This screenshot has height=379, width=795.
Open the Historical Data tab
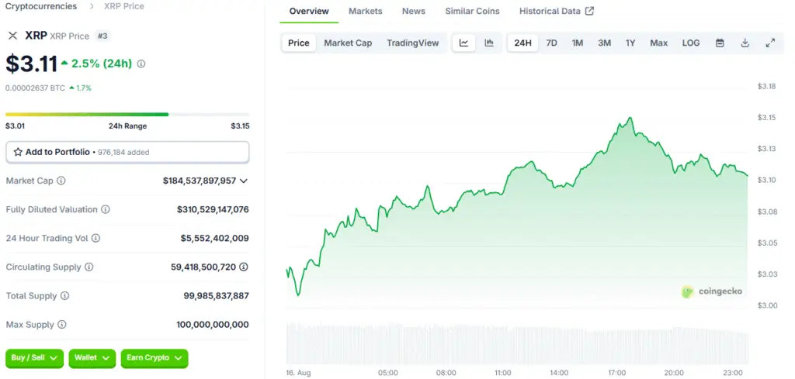click(557, 11)
